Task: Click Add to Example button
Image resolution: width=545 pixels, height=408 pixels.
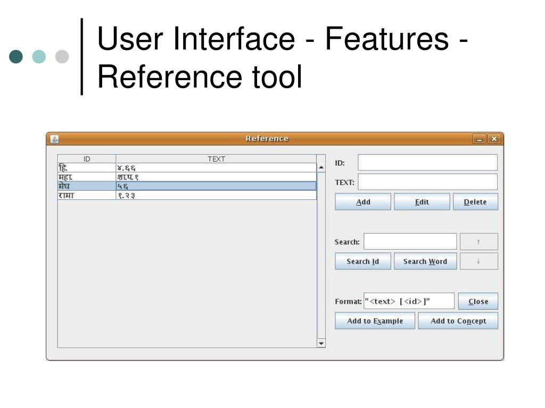Action: (375, 321)
